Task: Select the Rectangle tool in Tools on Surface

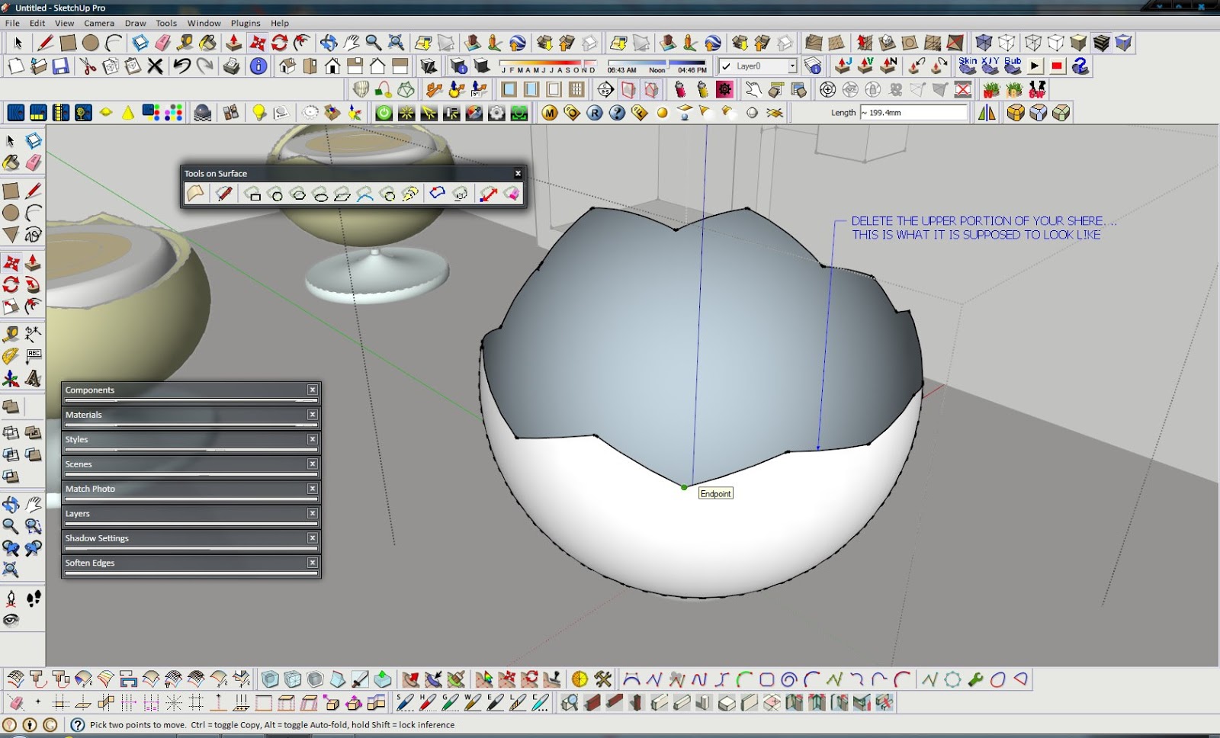Action: coord(255,193)
